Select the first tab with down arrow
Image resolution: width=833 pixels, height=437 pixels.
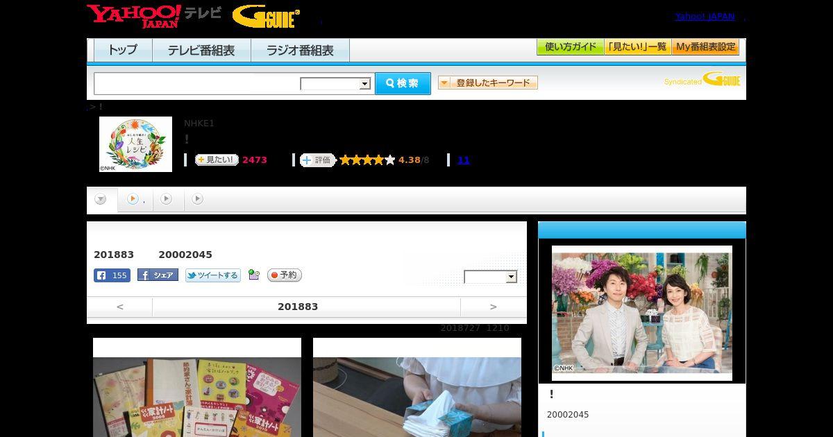tap(101, 200)
